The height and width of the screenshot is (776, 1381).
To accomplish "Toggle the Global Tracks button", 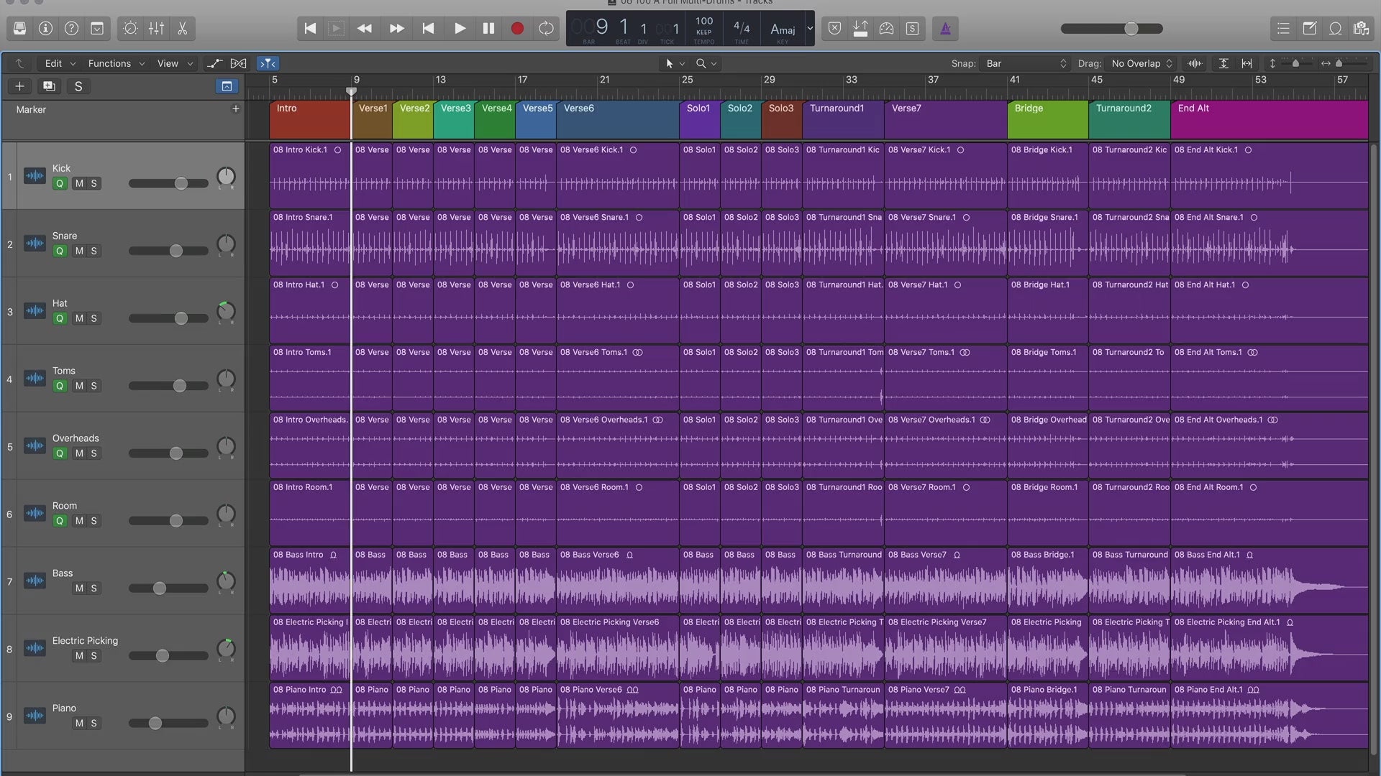I will (227, 86).
